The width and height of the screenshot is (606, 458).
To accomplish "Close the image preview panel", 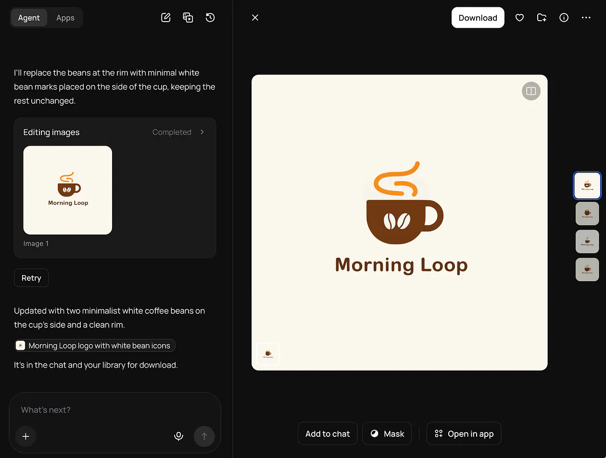I will tap(255, 18).
